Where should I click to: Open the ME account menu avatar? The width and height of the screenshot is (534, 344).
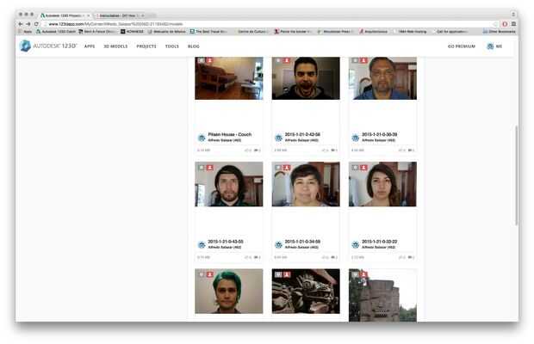(x=490, y=46)
